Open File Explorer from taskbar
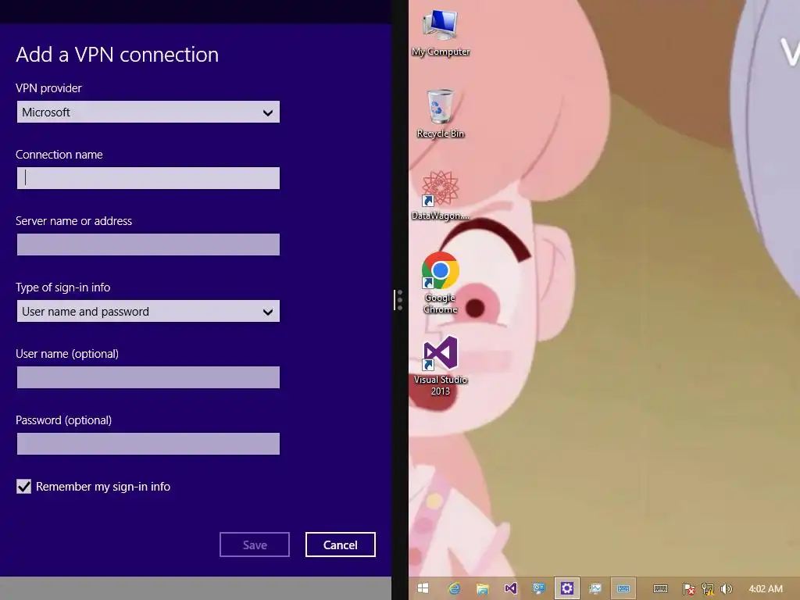 point(482,588)
